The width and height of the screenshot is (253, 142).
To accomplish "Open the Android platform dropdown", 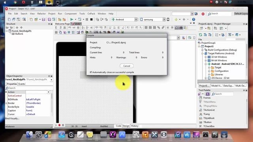I will tap(136, 19).
